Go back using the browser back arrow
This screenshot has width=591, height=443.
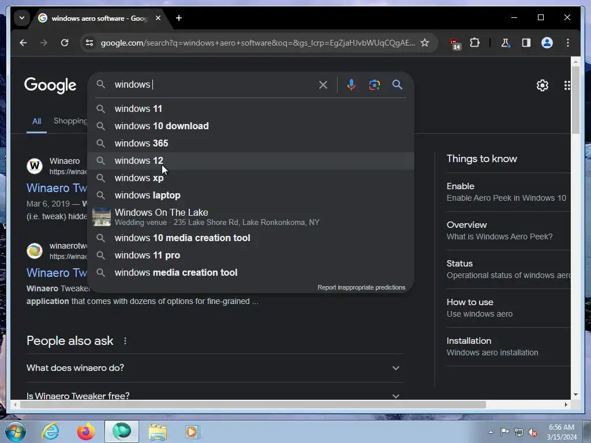tap(23, 43)
